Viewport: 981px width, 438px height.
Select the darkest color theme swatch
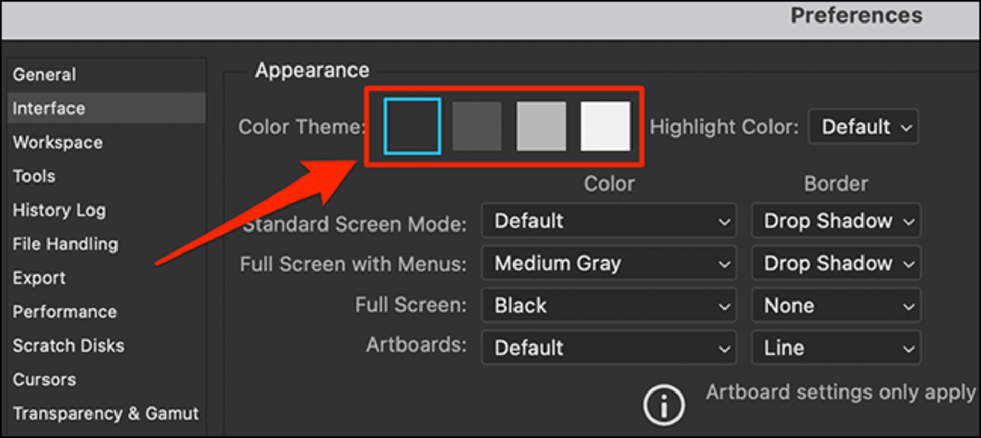(412, 126)
